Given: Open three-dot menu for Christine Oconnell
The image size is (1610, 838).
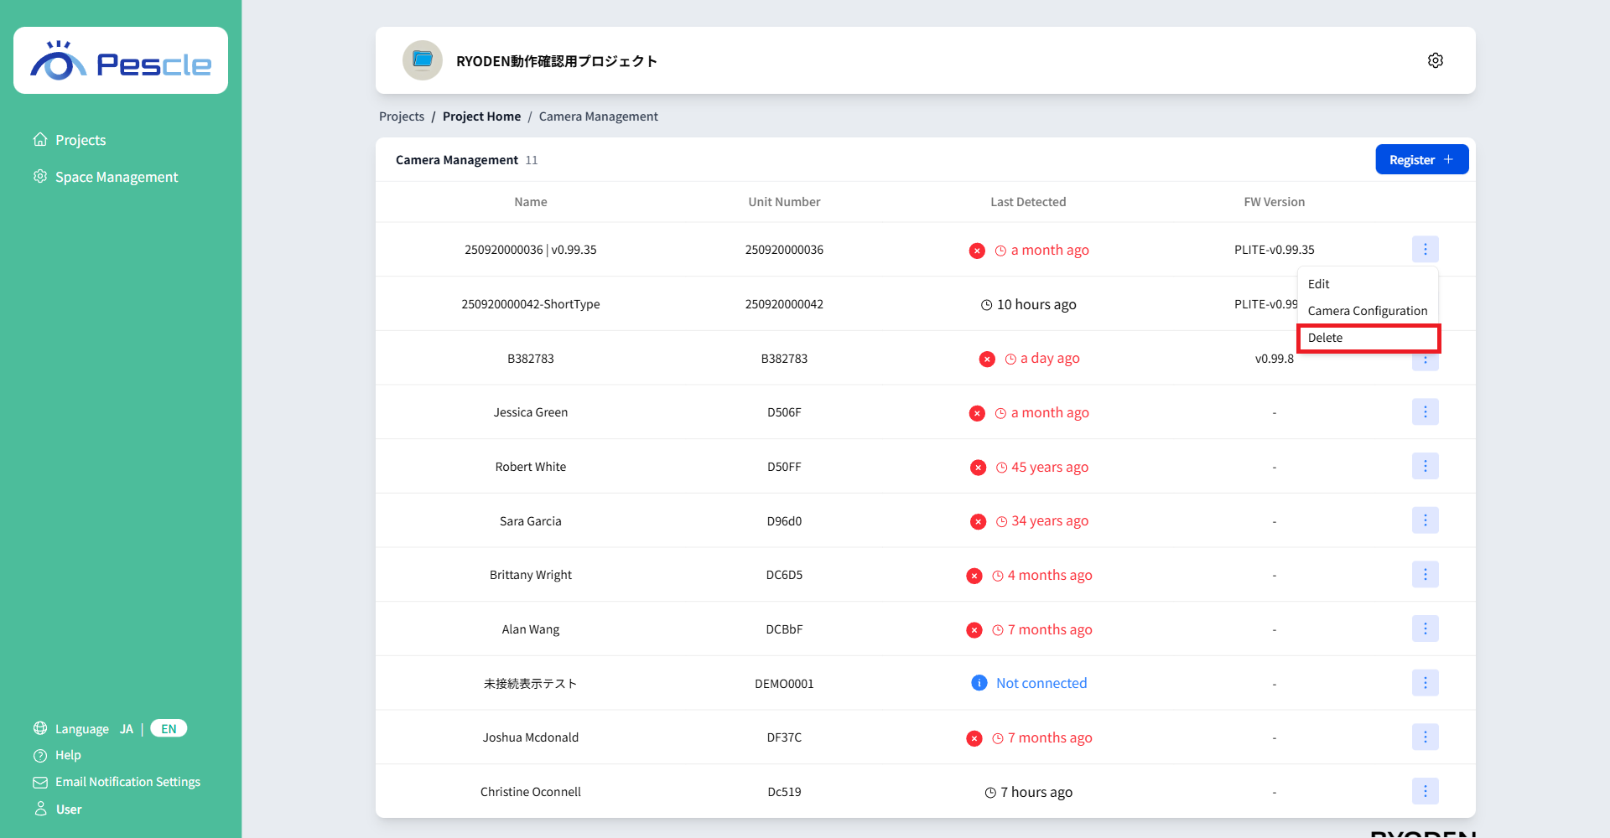Looking at the screenshot, I should (x=1425, y=791).
